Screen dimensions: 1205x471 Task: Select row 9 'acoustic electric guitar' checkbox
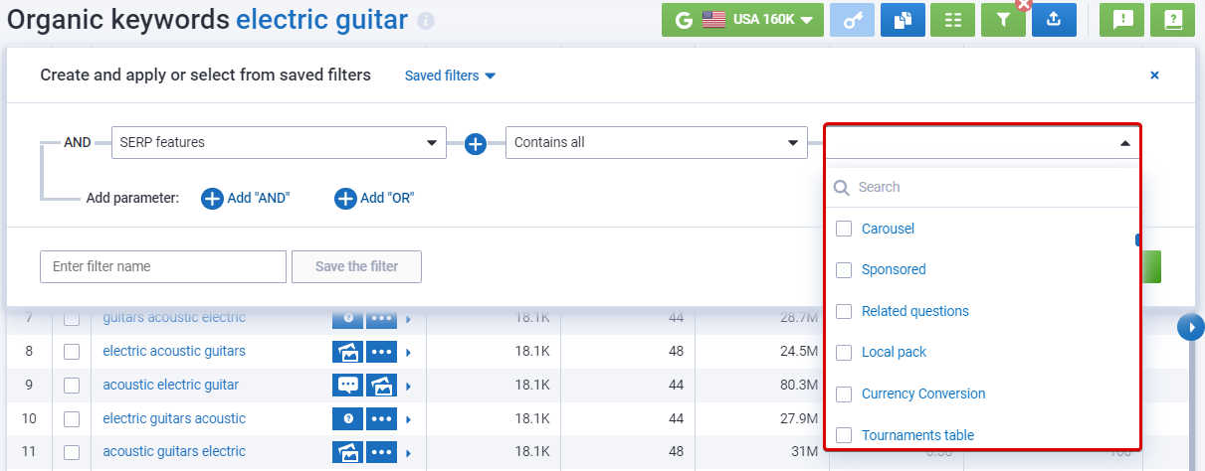72,385
